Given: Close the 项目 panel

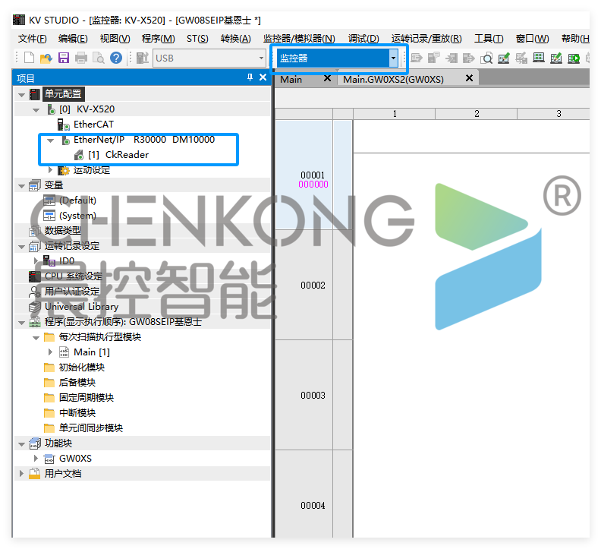Looking at the screenshot, I should 263,77.
